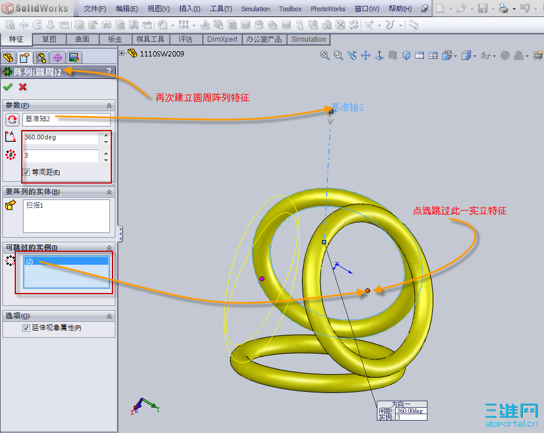Screen dimensions: 544x433
Task: Decrease instance count with down arrow
Action: pyautogui.click(x=106, y=160)
